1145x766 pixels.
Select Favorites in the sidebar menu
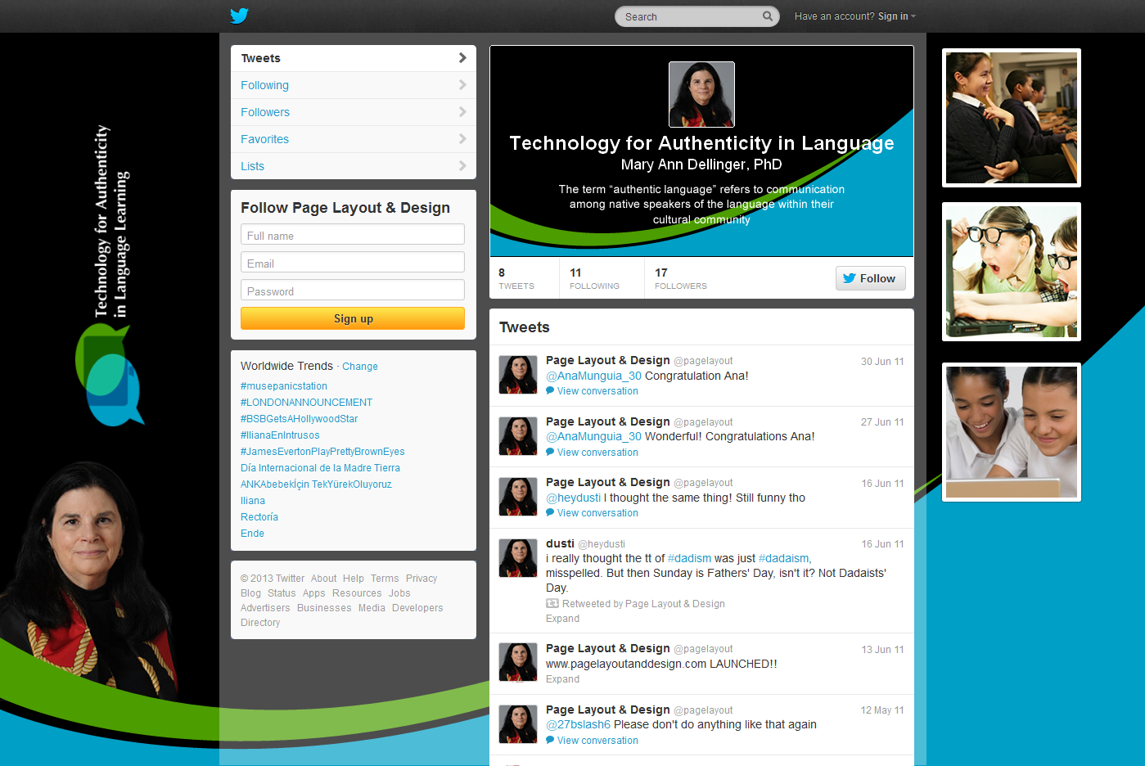point(264,139)
